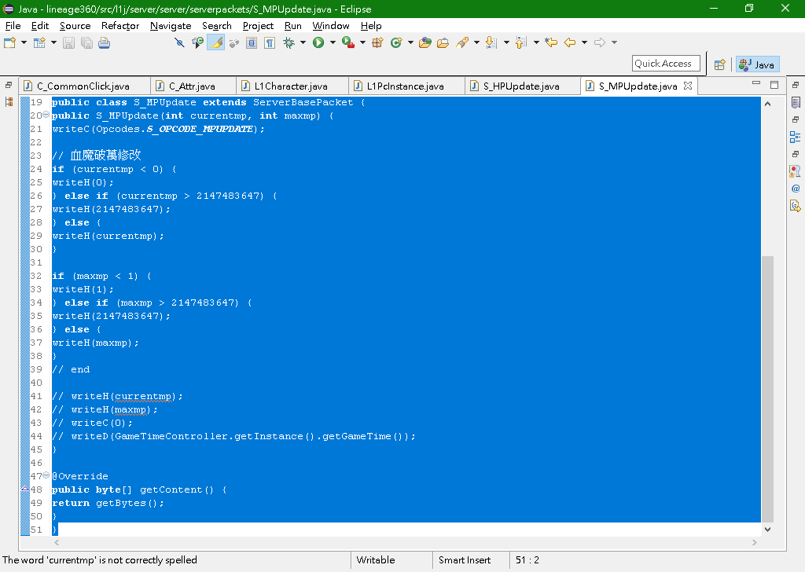Image resolution: width=805 pixels, height=572 pixels.
Task: Open the Navigate menu
Action: pyautogui.click(x=171, y=26)
